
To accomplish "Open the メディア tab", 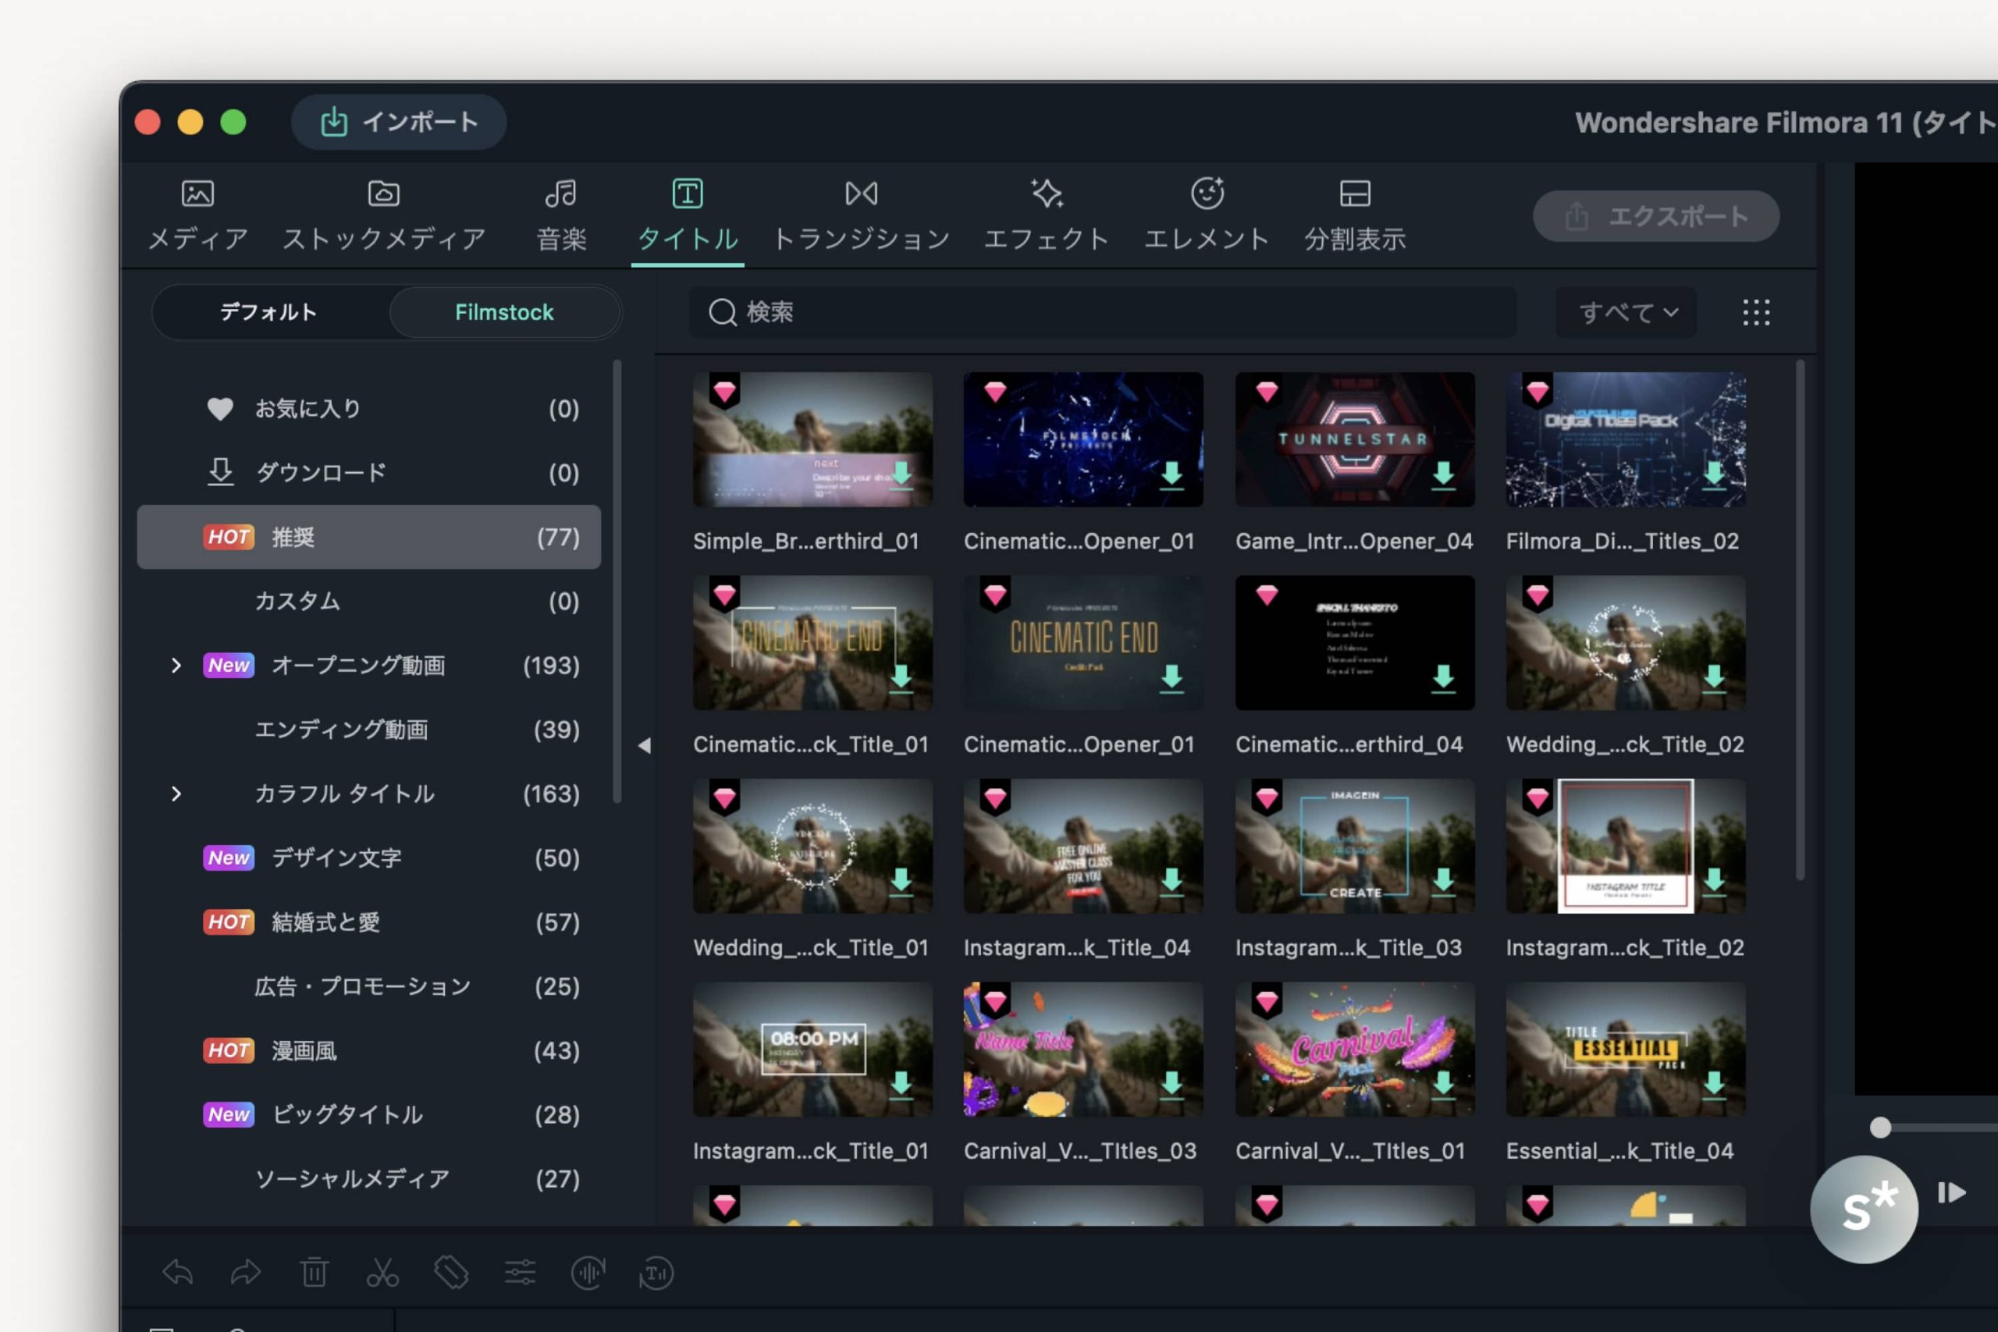I will pyautogui.click(x=198, y=215).
